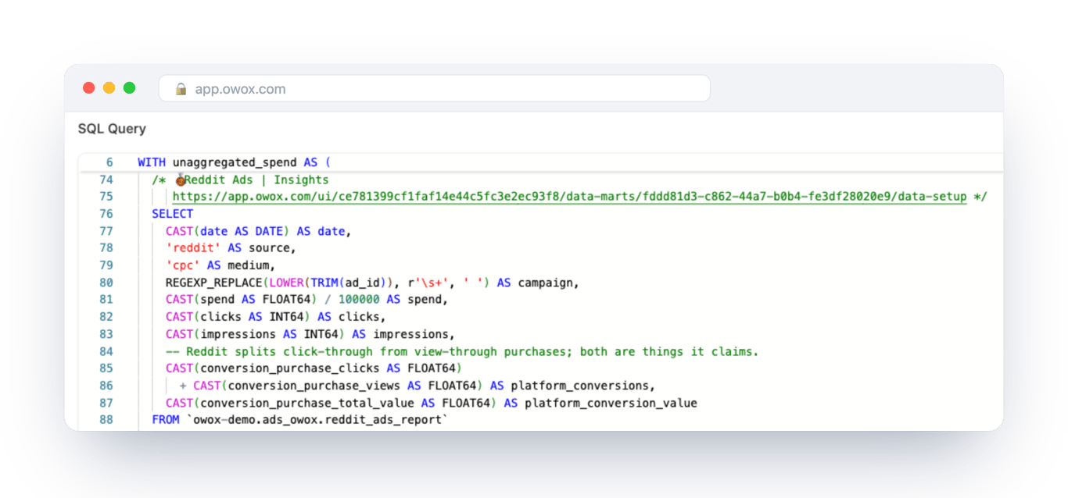This screenshot has height=498, width=1068.
Task: Click the 'owox-demo.ads_owox.reddit_ads_report' table name
Action: tap(317, 420)
